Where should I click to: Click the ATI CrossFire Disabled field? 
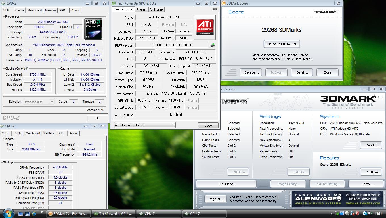point(175,115)
